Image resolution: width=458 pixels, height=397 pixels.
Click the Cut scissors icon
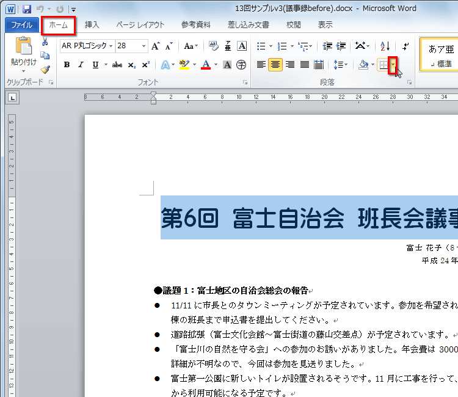[45, 42]
